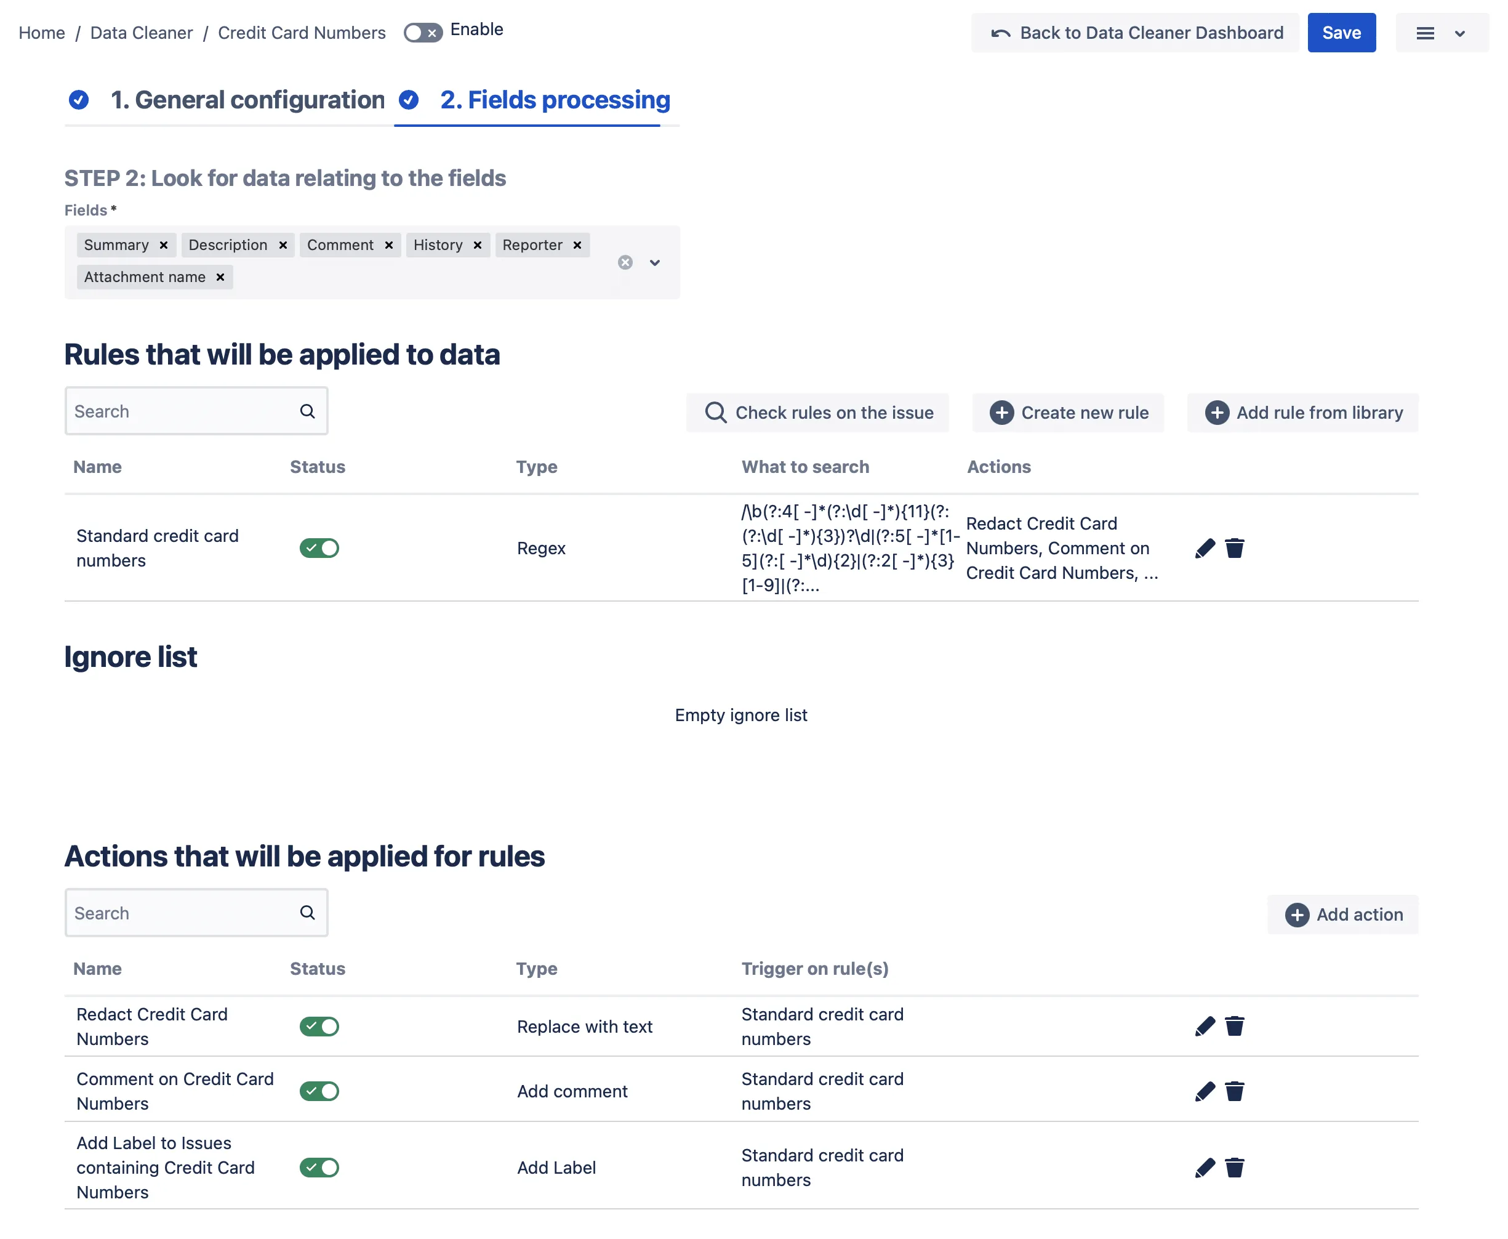Delete the Redact Credit Card Numbers action
The width and height of the screenshot is (1508, 1239).
pyautogui.click(x=1235, y=1027)
